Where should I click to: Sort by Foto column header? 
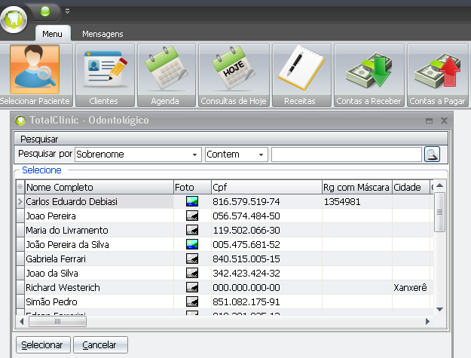pyautogui.click(x=192, y=187)
